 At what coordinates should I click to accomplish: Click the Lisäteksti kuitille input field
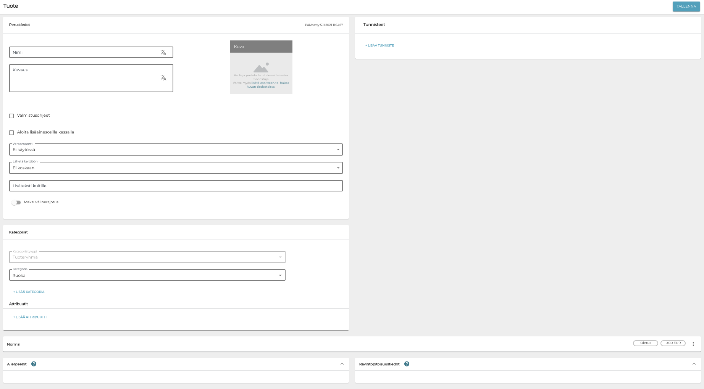click(176, 186)
